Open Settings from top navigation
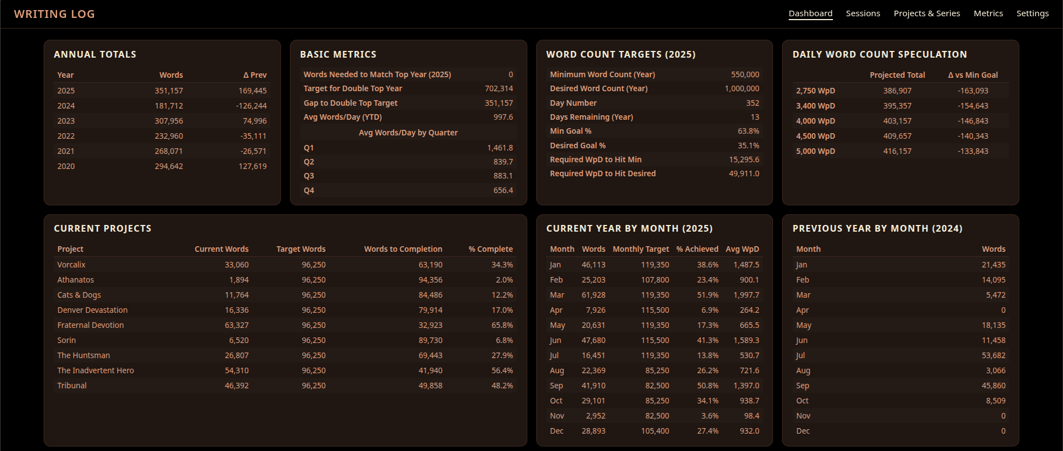The height and width of the screenshot is (451, 1063). [1032, 13]
